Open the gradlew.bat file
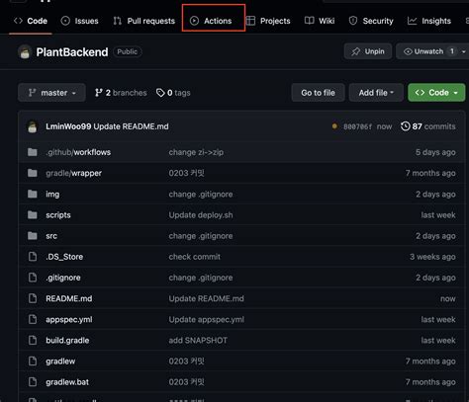The width and height of the screenshot is (469, 402). [x=67, y=382]
